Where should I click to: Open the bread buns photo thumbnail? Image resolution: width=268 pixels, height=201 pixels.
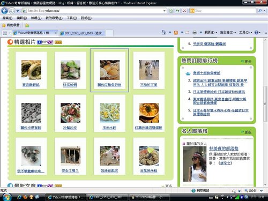point(110,70)
